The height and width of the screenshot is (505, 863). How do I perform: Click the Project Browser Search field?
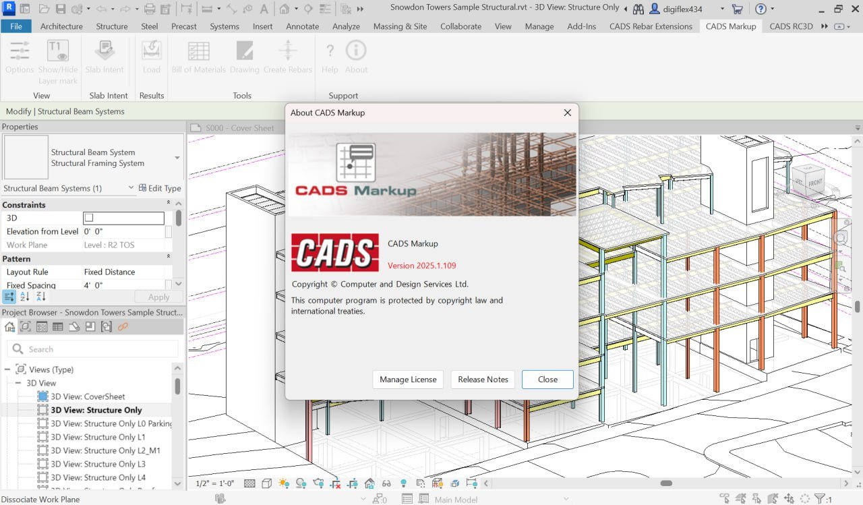click(x=93, y=349)
